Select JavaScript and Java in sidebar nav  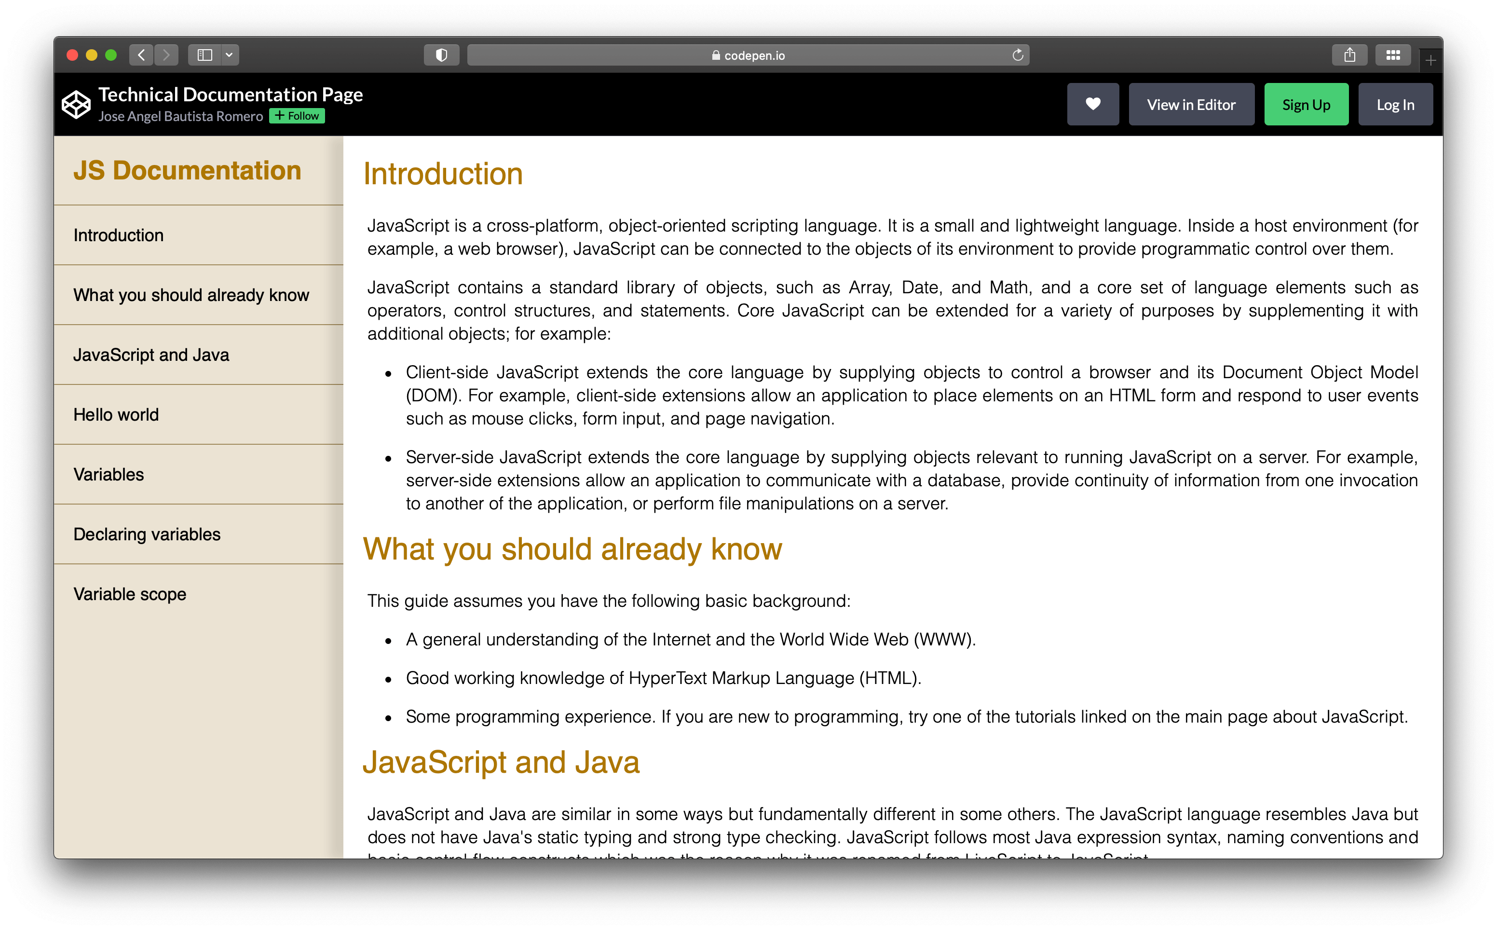[199, 355]
